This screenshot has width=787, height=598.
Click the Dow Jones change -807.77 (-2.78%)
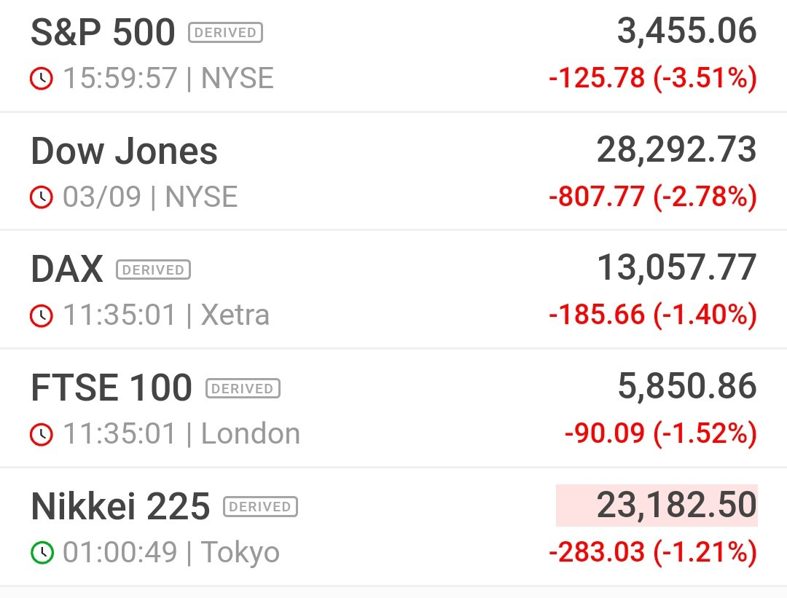coord(653,197)
